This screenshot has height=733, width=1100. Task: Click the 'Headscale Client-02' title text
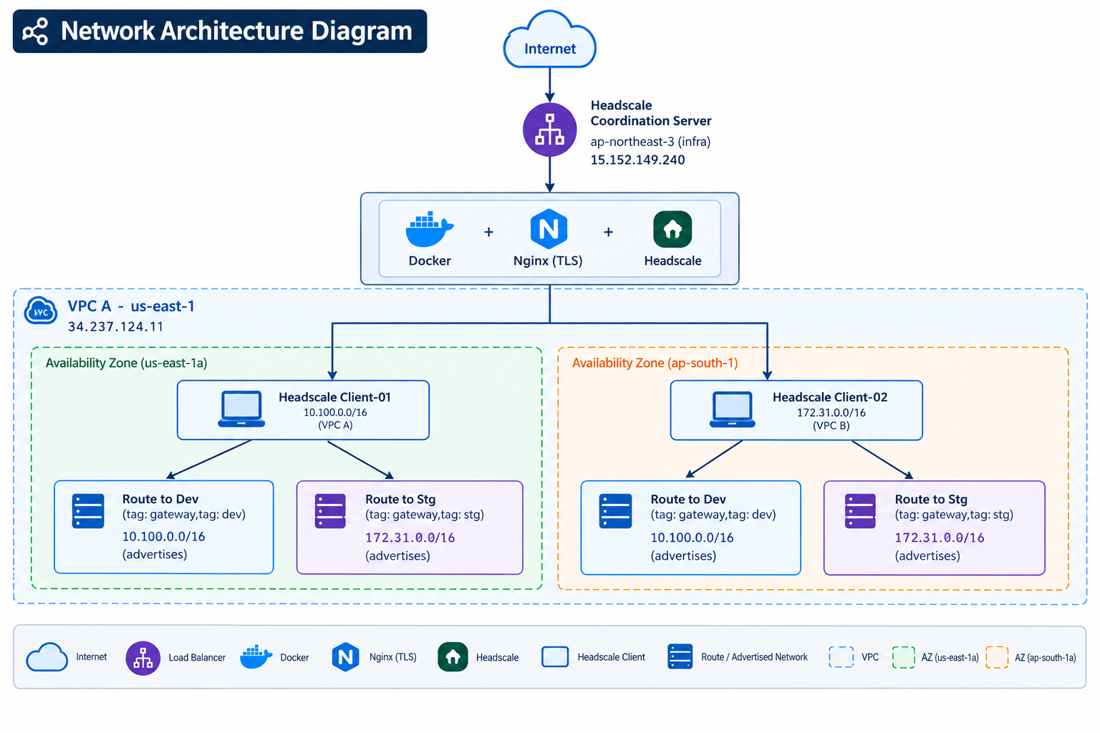[x=830, y=397]
